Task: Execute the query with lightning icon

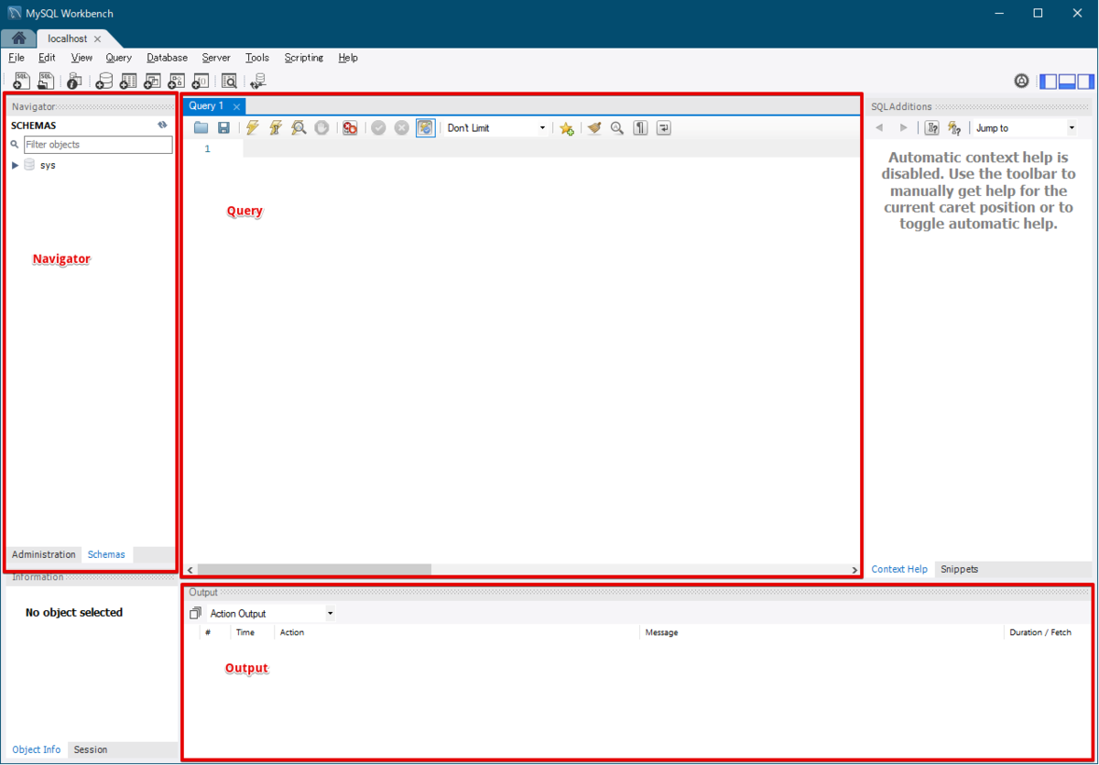Action: pyautogui.click(x=253, y=128)
